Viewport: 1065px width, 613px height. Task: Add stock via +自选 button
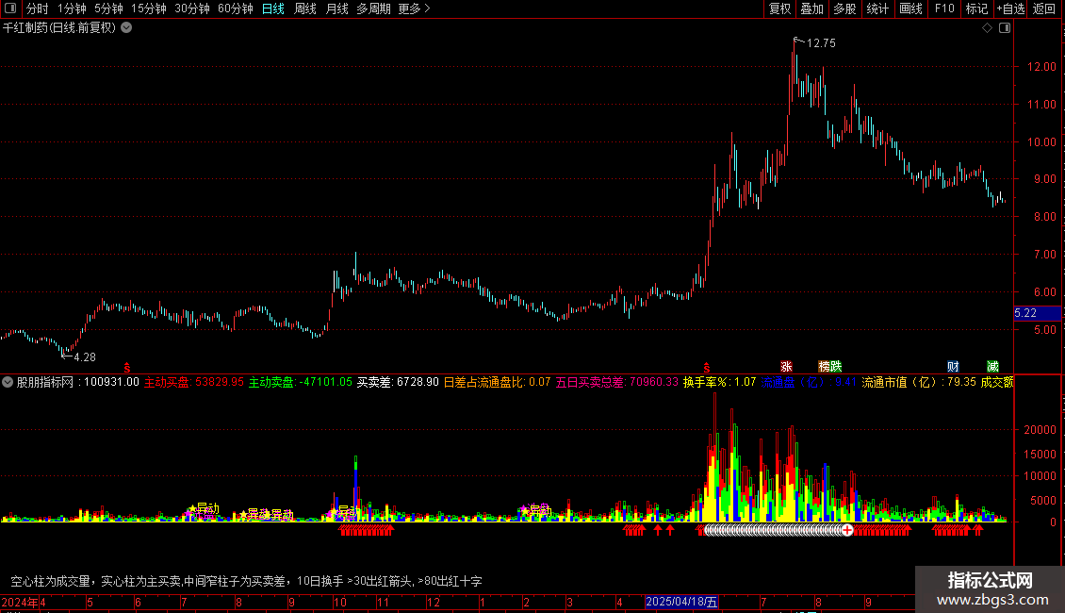1010,8
